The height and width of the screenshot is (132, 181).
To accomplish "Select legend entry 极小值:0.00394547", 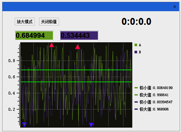I will [x=153, y=102].
